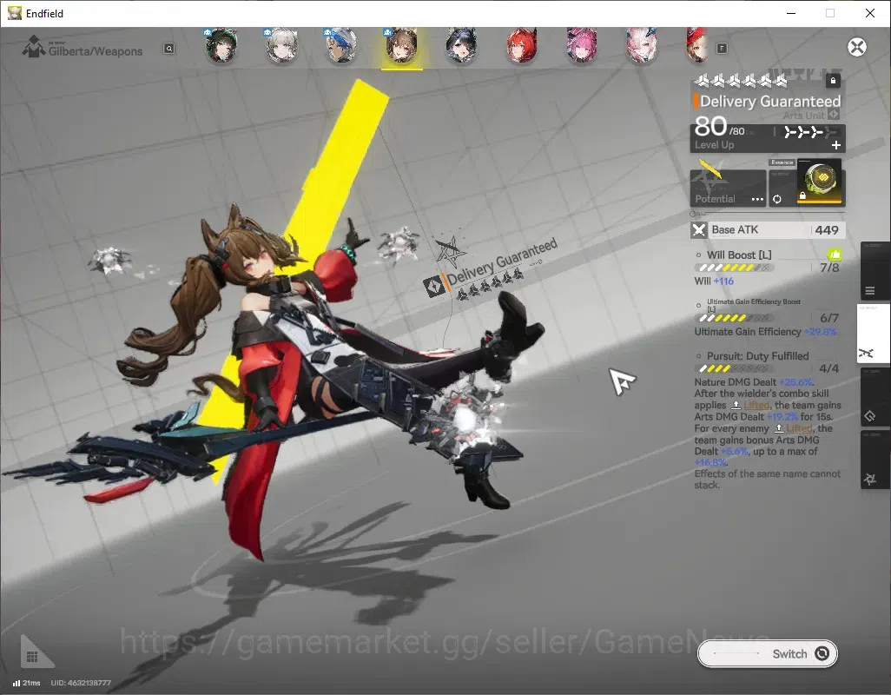Click the Switch weapon button

(x=767, y=653)
